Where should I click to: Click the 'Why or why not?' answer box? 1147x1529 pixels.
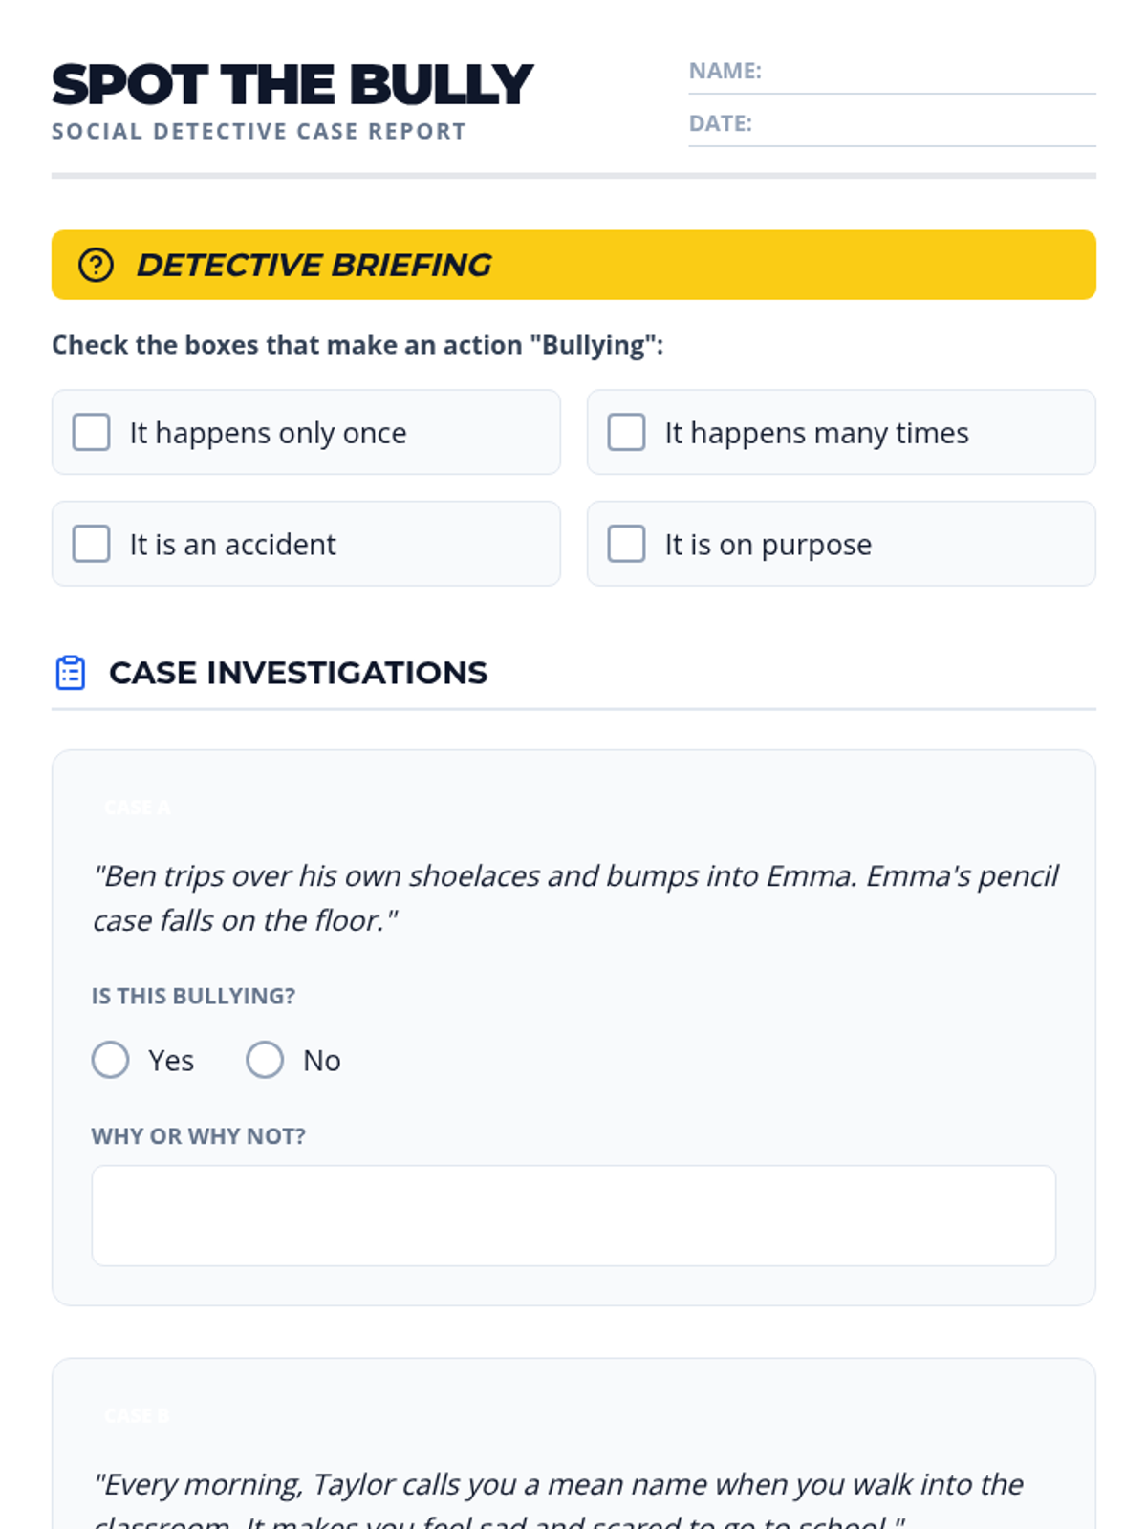[x=573, y=1216]
